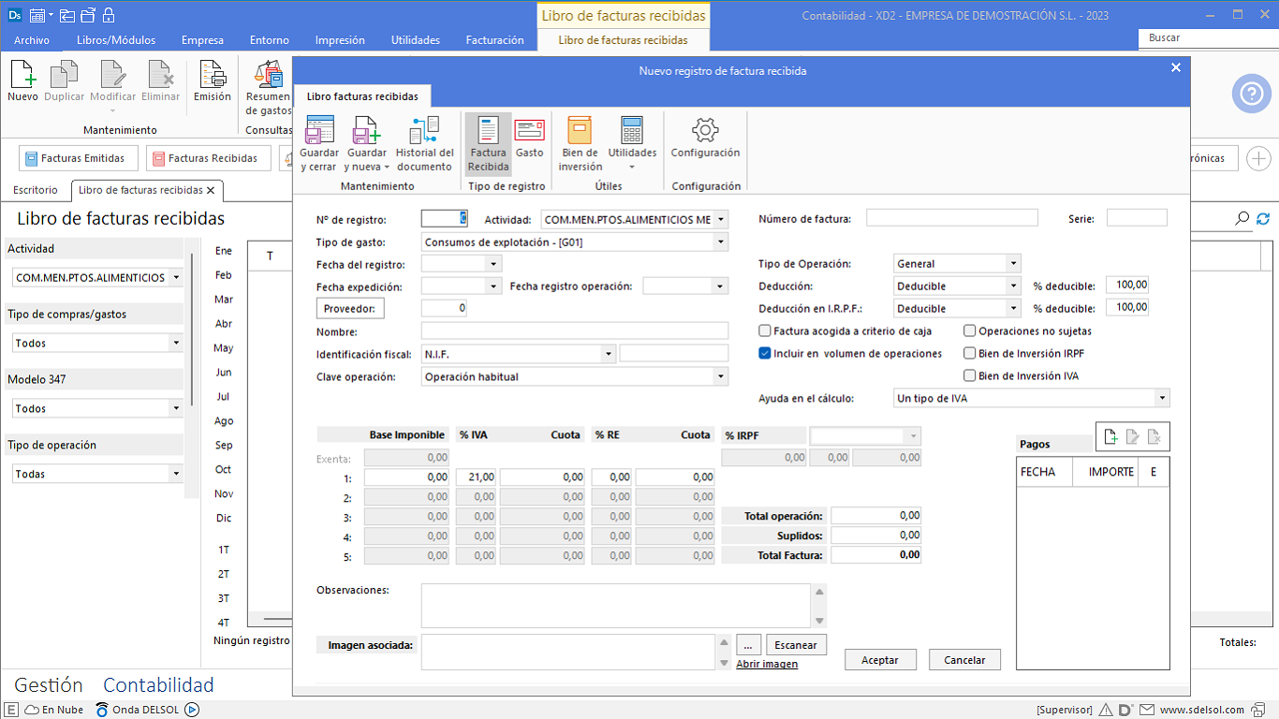This screenshot has height=719, width=1279.
Task: Click the Aceptar button
Action: point(879,660)
